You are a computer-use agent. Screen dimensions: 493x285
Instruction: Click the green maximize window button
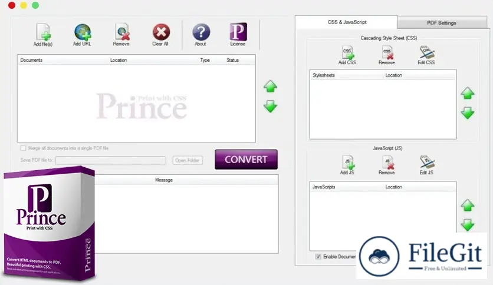[35, 5]
